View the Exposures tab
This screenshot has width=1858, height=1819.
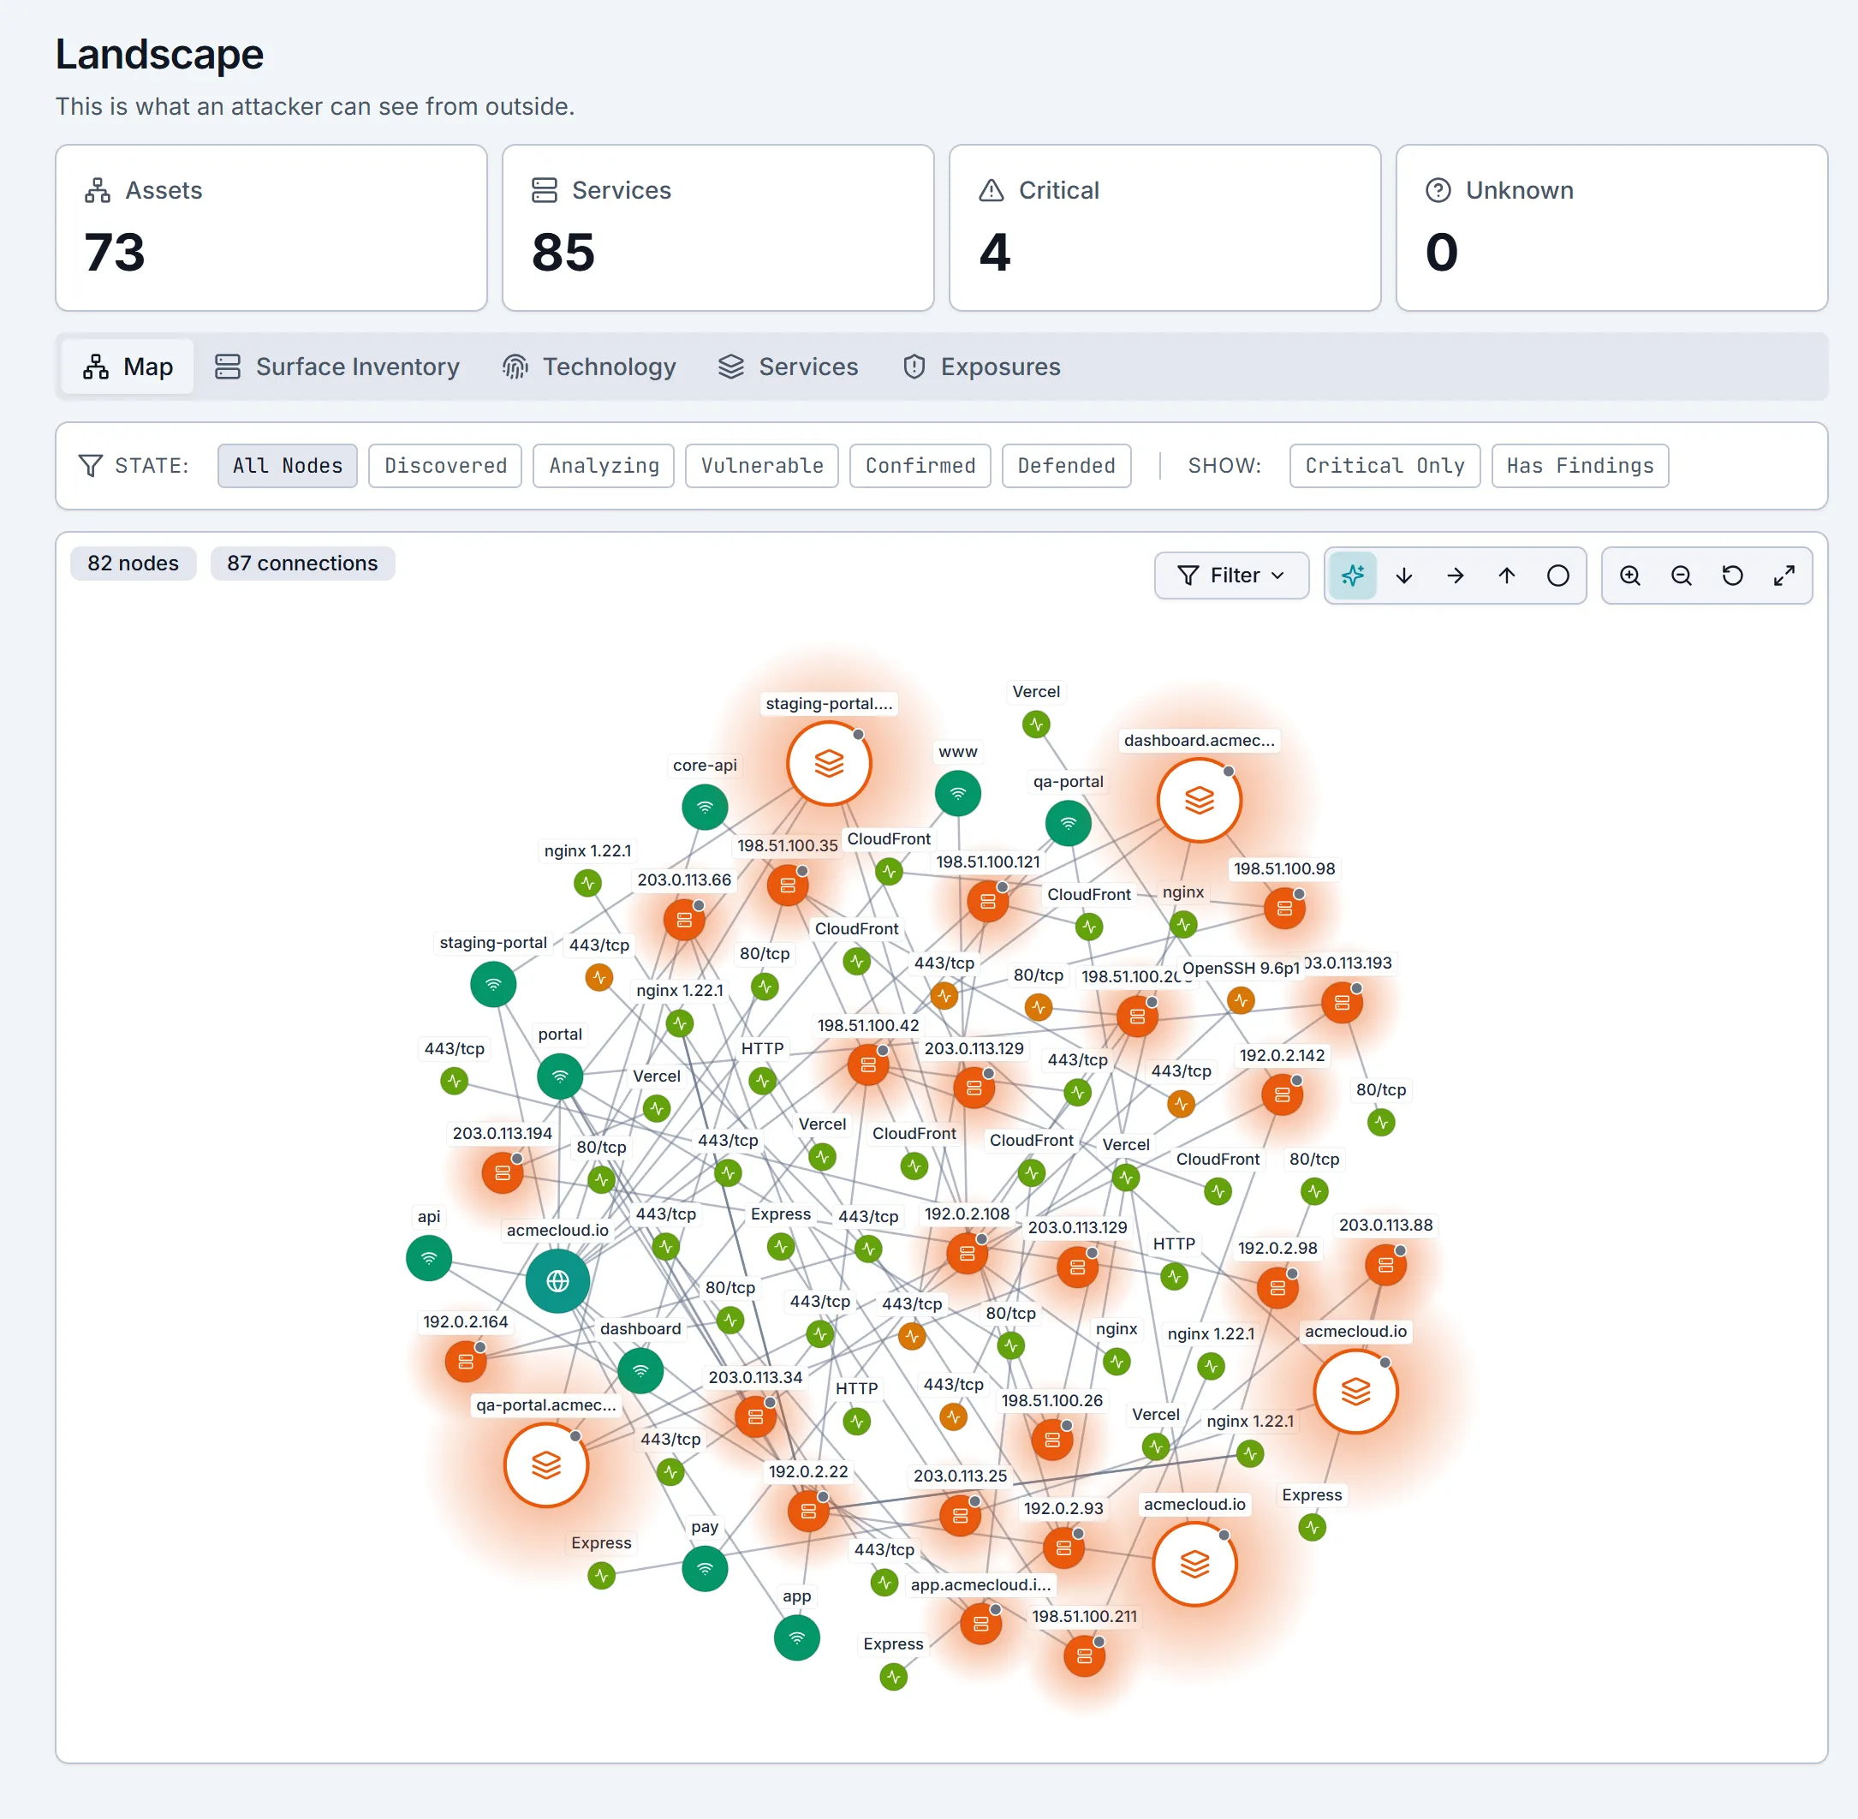click(x=981, y=367)
